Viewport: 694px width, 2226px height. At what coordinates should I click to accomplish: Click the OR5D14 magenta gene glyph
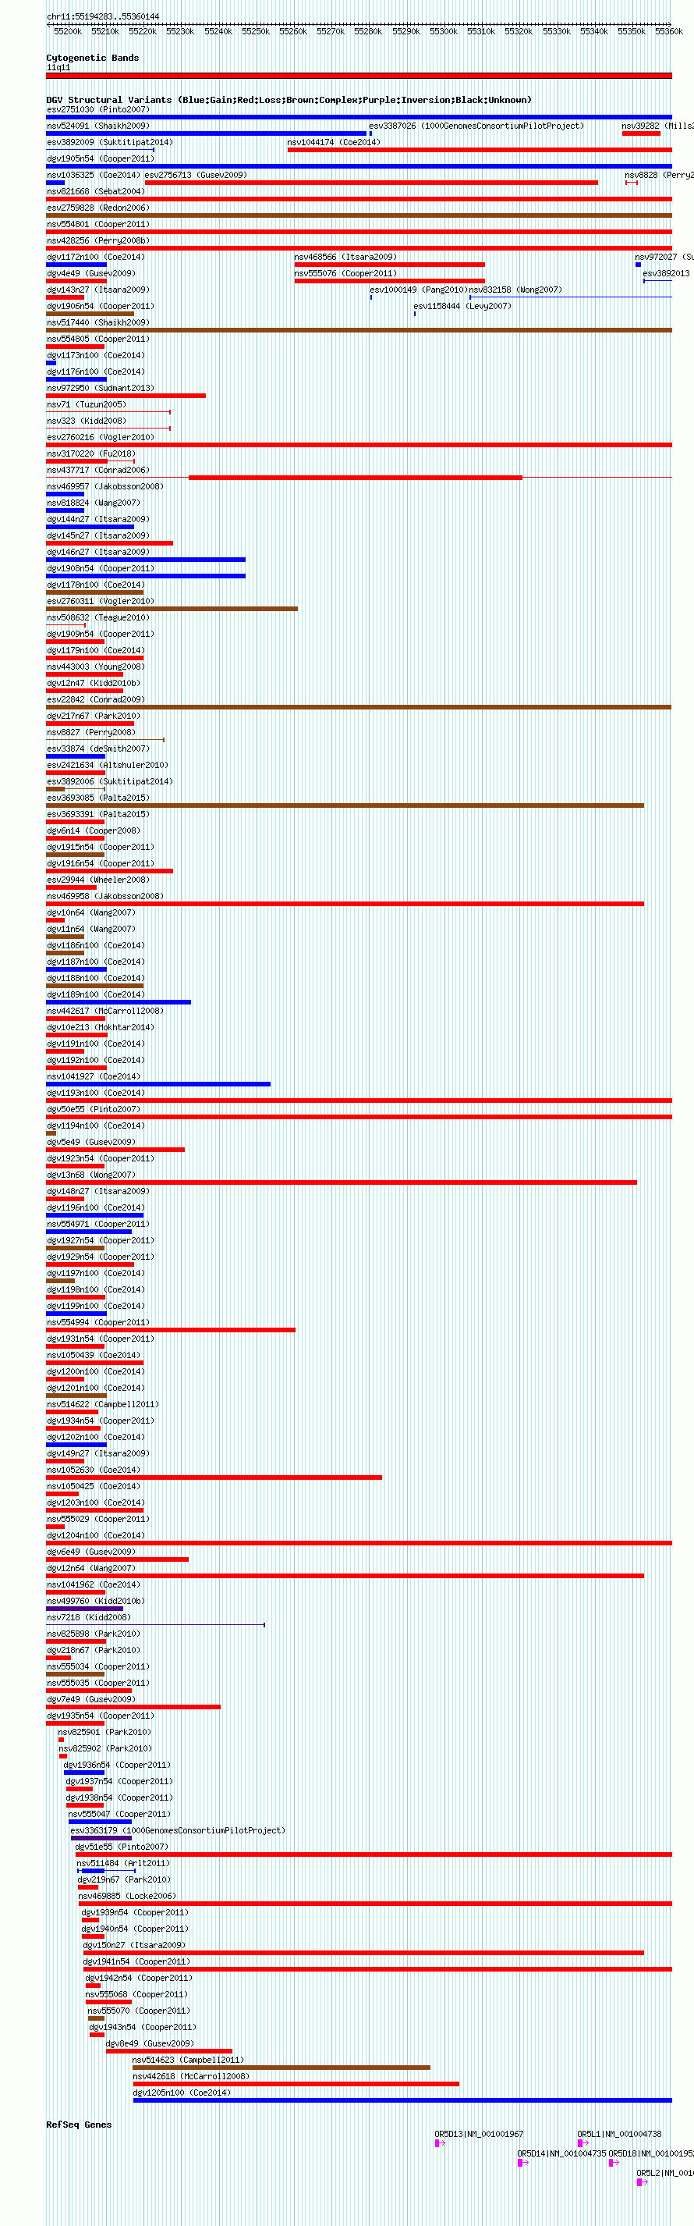pos(523,2163)
